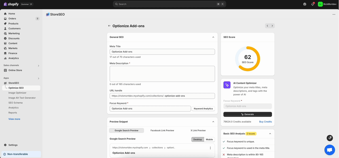
Task: Click the Summer '25 badge
Action: pos(27,4)
